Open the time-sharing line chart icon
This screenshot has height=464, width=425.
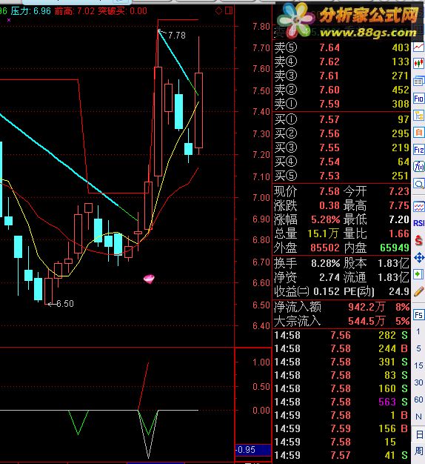pyautogui.click(x=418, y=47)
